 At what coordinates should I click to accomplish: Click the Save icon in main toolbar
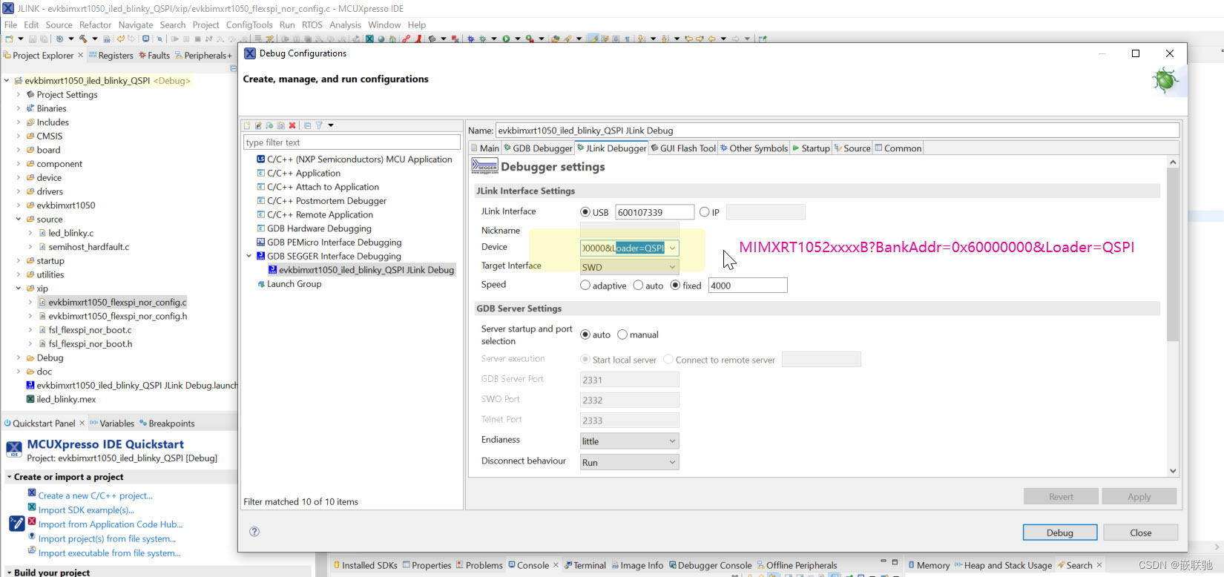[33, 39]
